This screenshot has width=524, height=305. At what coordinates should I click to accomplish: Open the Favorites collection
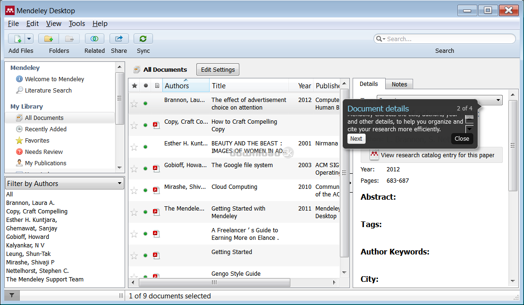point(37,141)
